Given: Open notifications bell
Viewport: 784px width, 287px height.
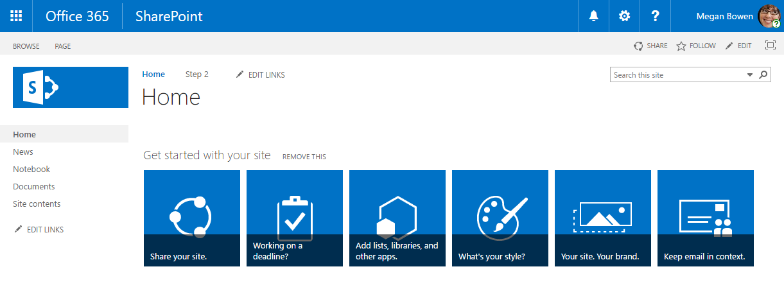Looking at the screenshot, I should click(594, 16).
